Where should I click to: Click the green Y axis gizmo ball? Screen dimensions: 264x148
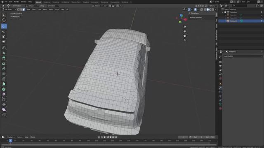tap(180, 22)
